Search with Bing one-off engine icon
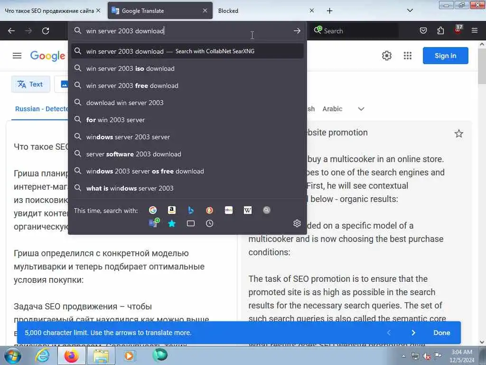Screen dimensions: 486x365 pyautogui.click(x=191, y=210)
